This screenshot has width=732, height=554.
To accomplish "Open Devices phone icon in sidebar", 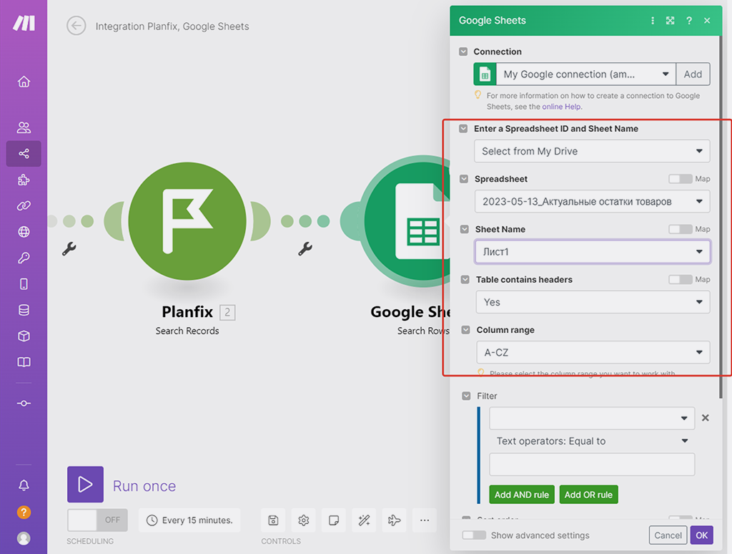I will click(24, 283).
